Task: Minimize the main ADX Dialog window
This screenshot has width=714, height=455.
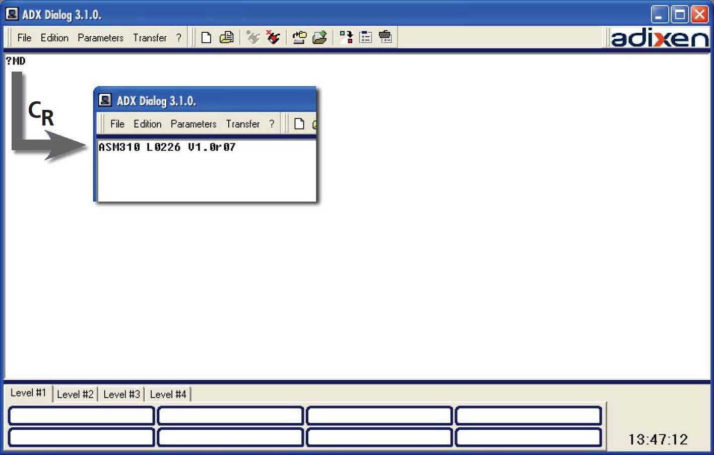Action: (660, 15)
